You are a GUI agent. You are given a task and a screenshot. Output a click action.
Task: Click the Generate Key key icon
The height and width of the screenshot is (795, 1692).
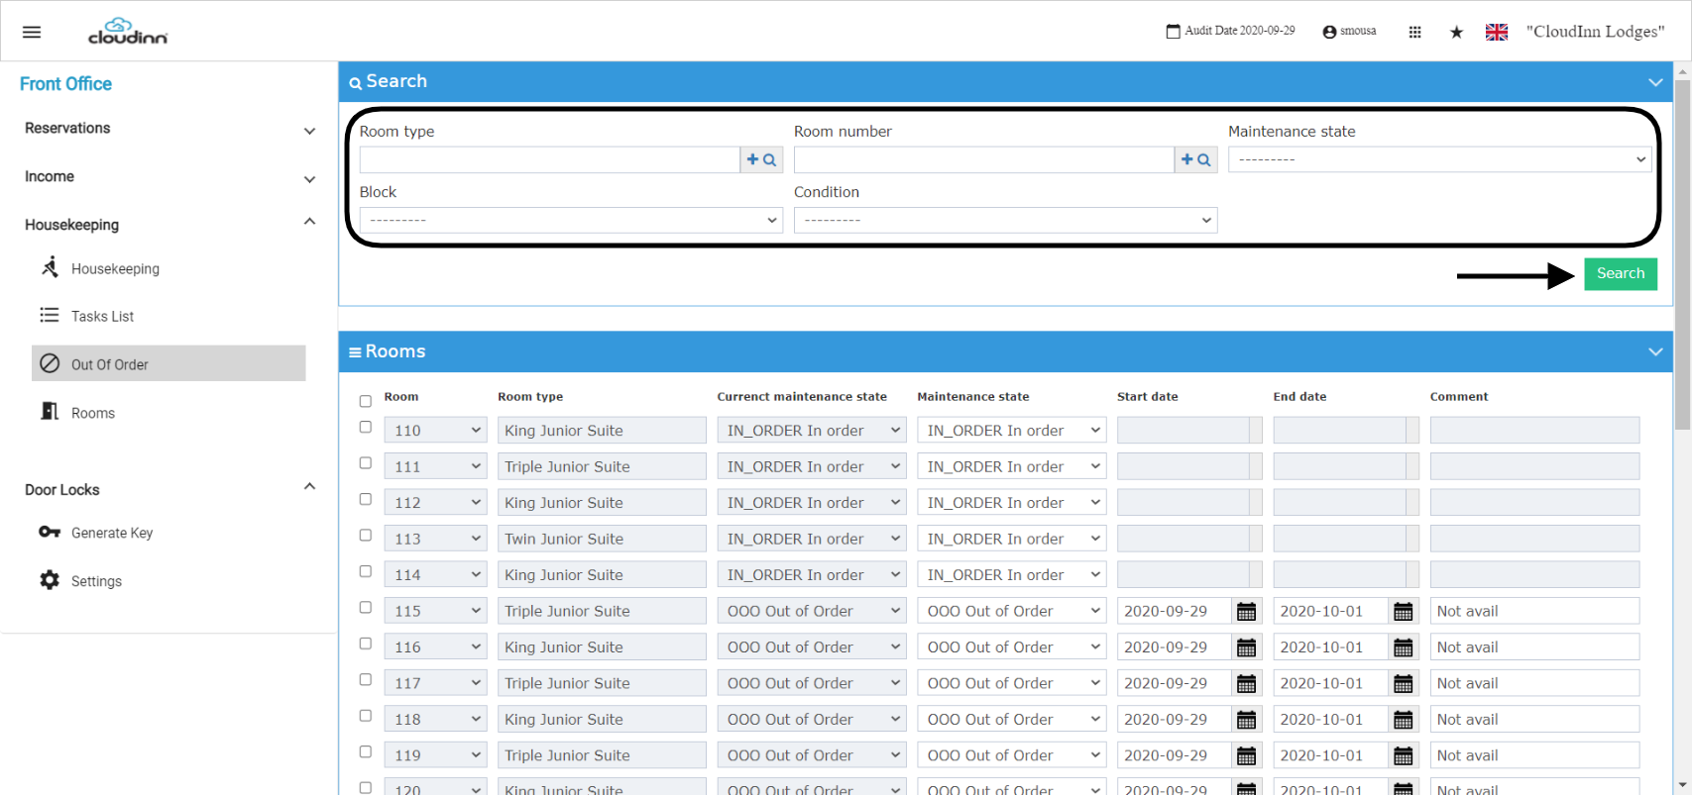tap(50, 532)
